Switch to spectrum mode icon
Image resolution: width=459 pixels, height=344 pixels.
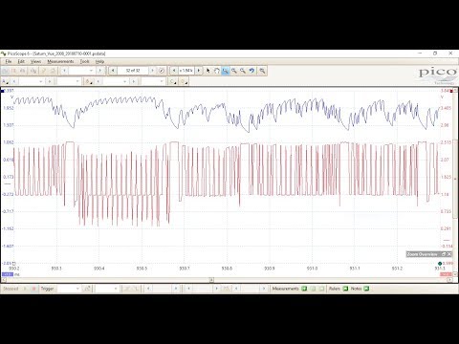click(22, 71)
